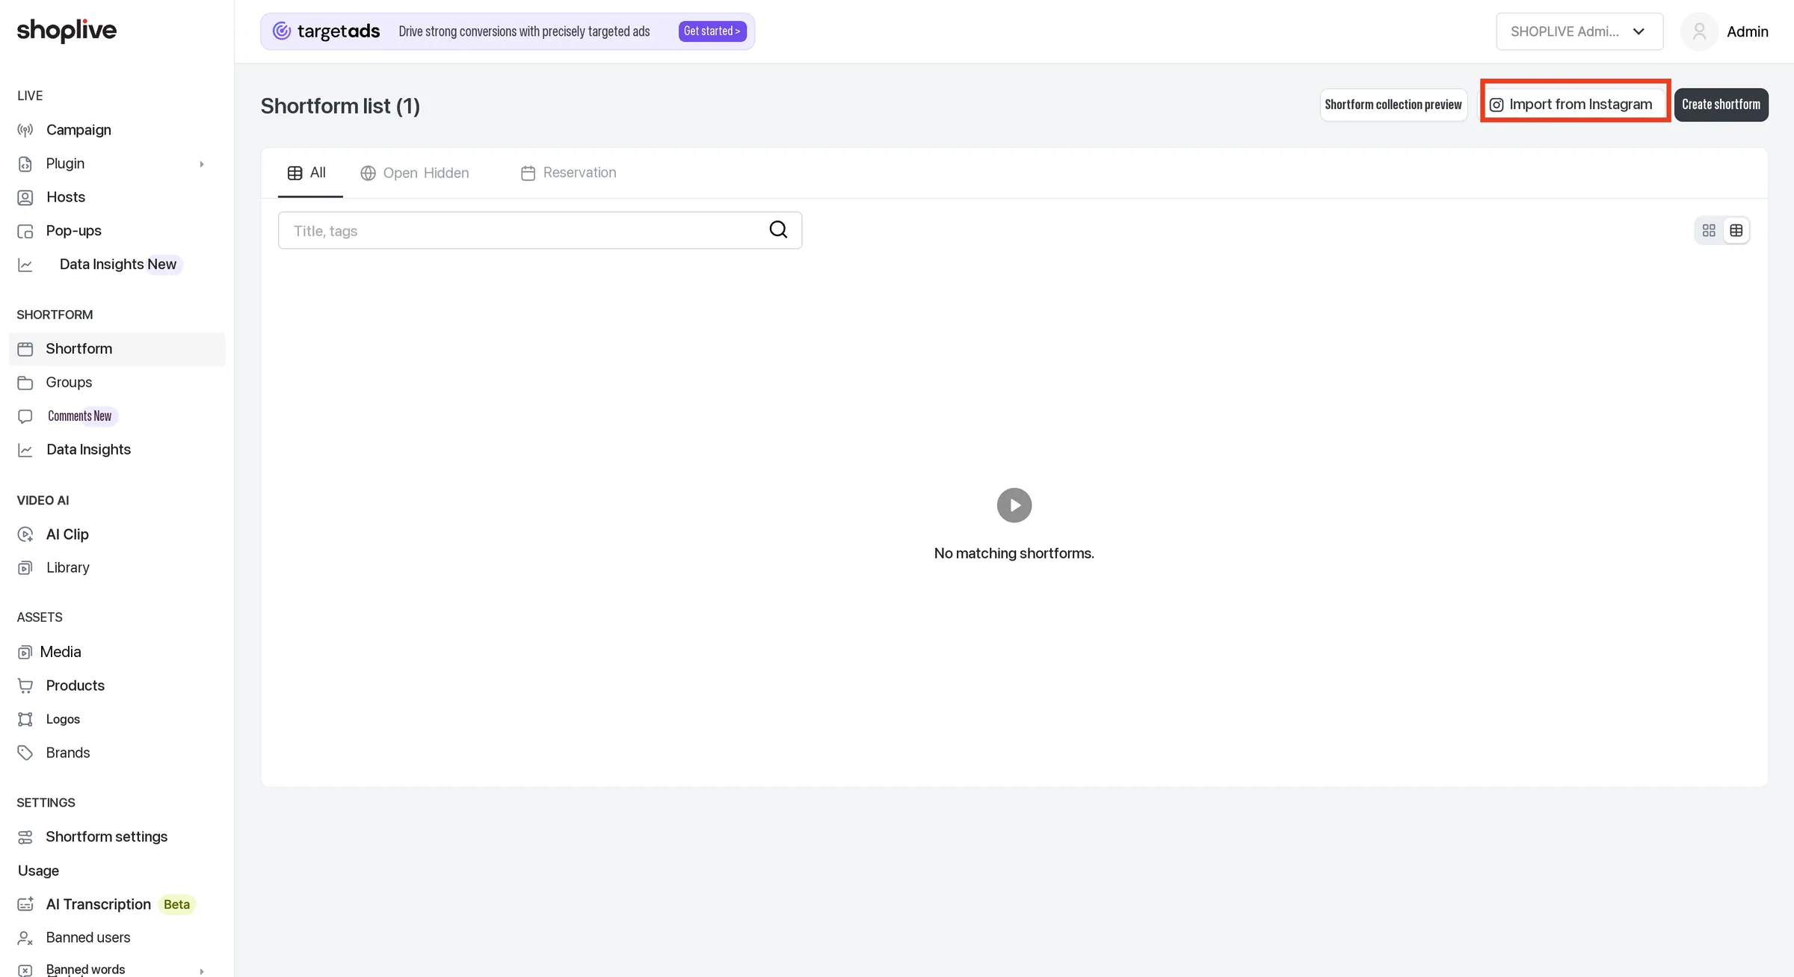Click the Library icon under Video AI
Screen dimensions: 1794x977
(25, 568)
